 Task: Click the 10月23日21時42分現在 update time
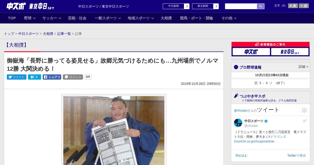[x=272, y=75]
